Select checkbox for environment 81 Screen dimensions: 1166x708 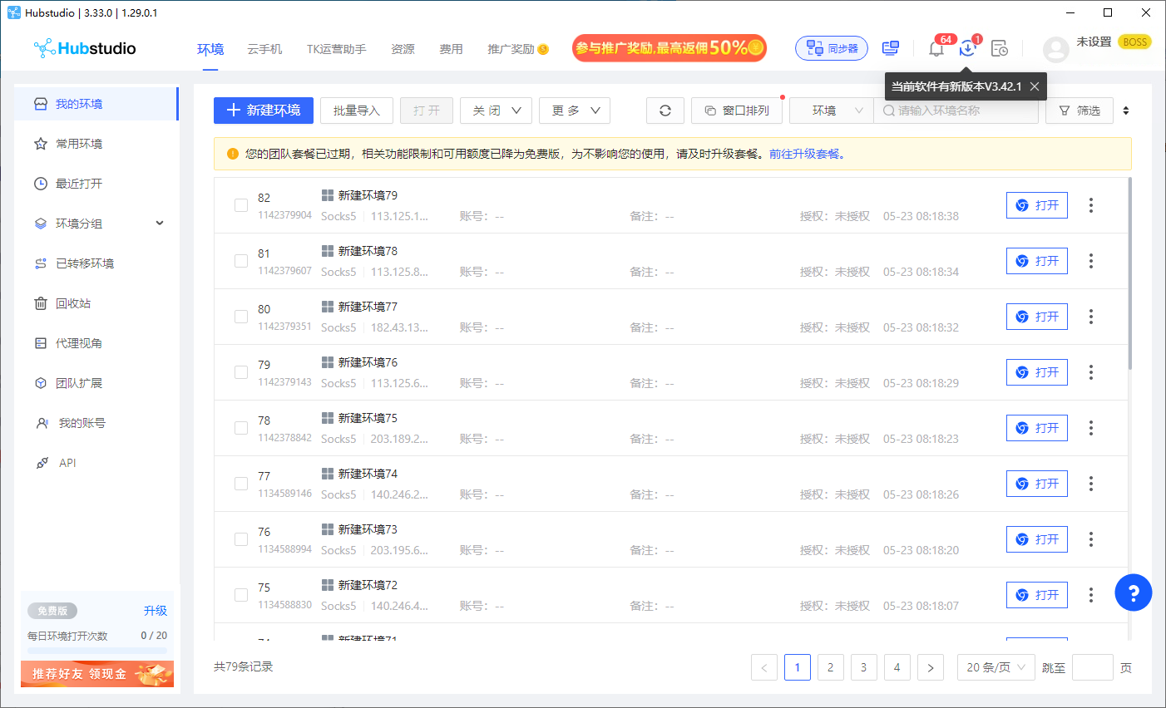pos(241,261)
